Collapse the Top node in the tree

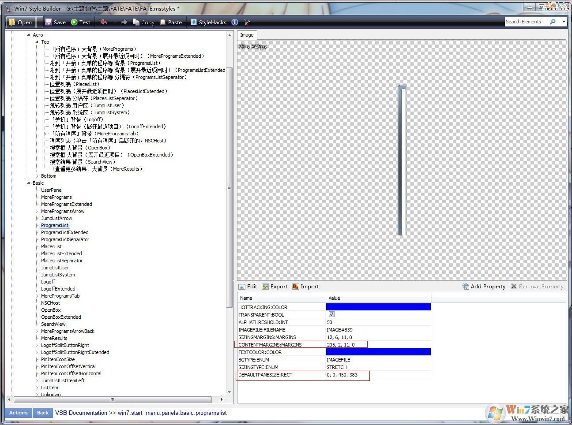pos(36,42)
